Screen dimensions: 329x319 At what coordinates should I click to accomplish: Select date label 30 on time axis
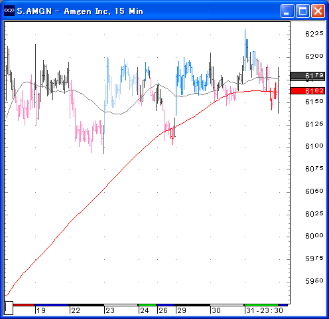coord(216,310)
